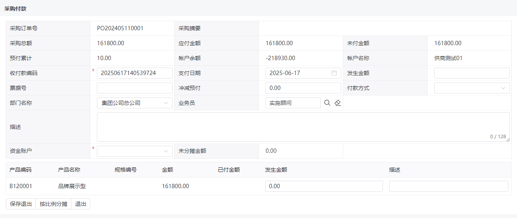
Task: Click the 描述 input in product row
Action: coord(449,186)
